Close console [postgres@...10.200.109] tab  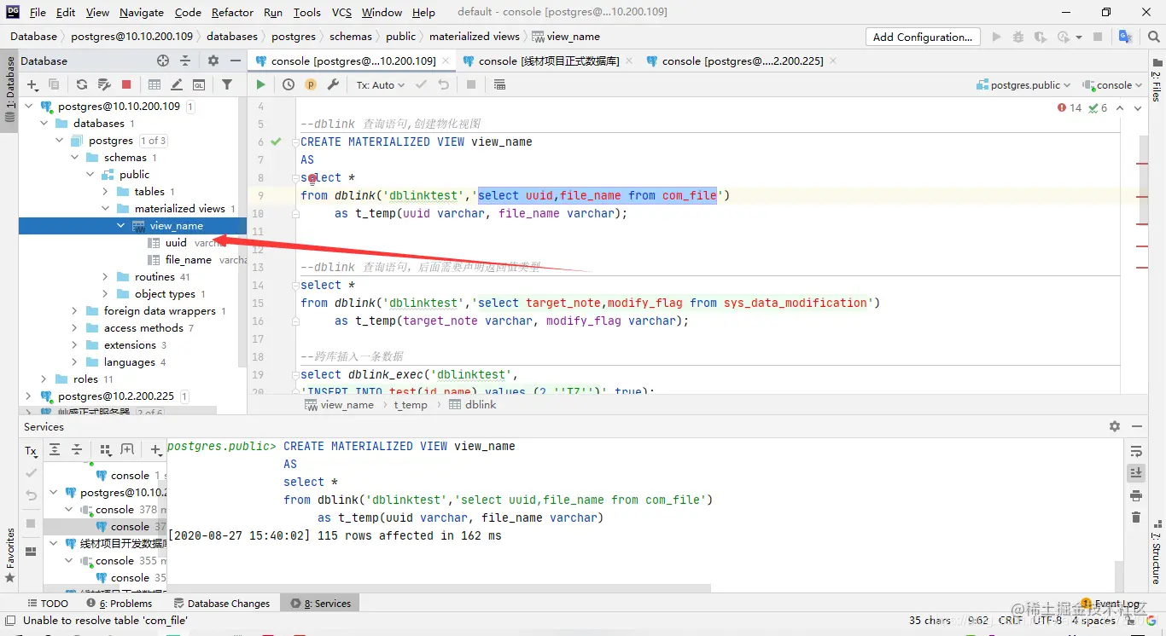point(446,61)
